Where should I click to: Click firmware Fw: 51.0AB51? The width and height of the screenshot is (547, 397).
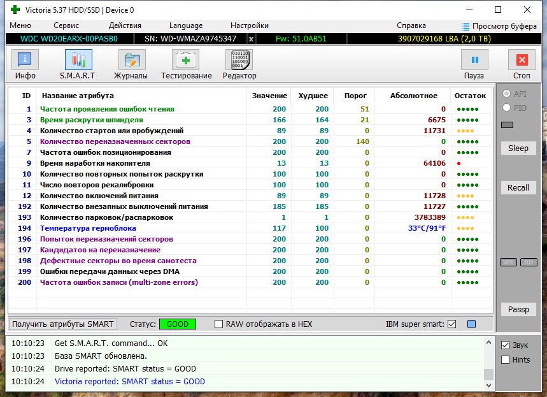tap(301, 39)
